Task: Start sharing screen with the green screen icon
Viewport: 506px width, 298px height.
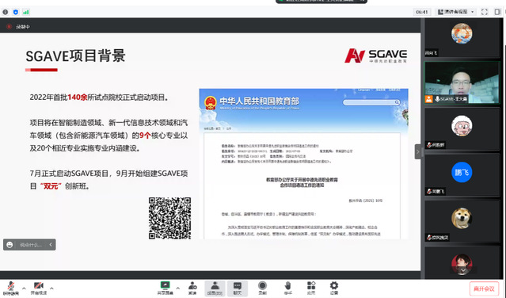Action: coord(165,288)
